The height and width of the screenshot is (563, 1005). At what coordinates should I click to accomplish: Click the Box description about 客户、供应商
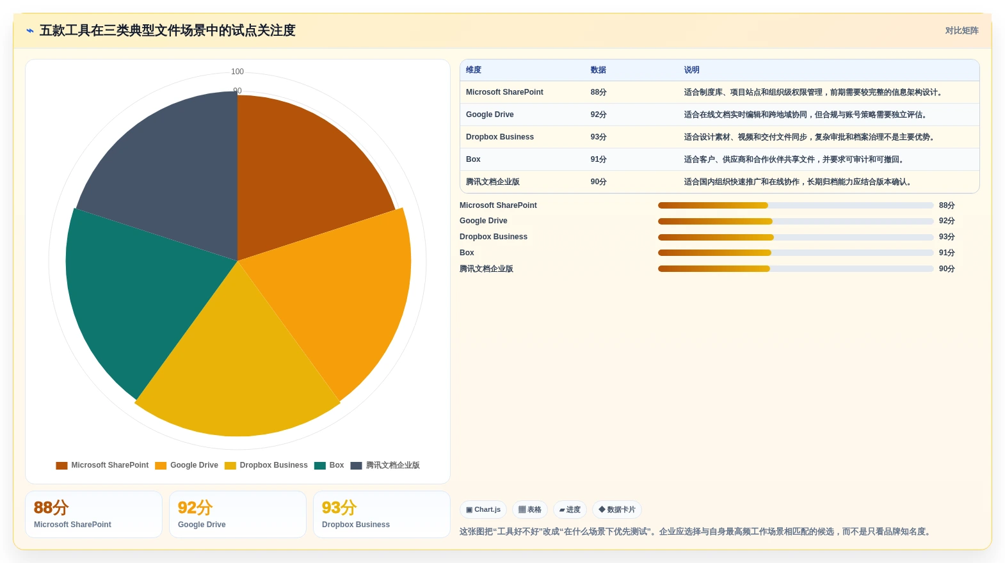click(795, 159)
